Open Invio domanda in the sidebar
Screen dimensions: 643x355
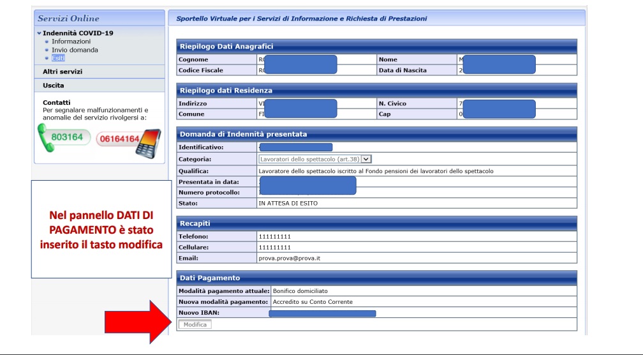[x=75, y=50]
